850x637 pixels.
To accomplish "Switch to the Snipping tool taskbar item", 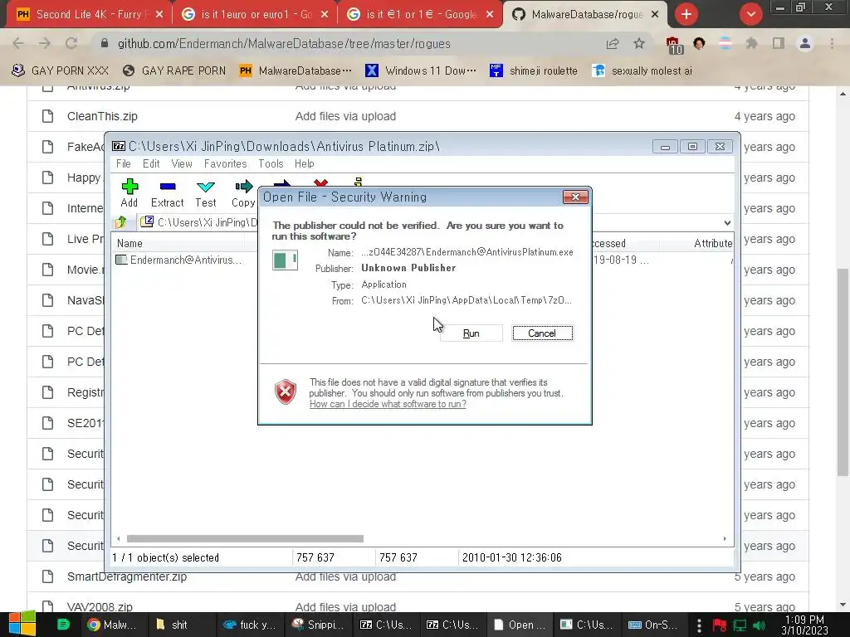I will [x=318, y=625].
